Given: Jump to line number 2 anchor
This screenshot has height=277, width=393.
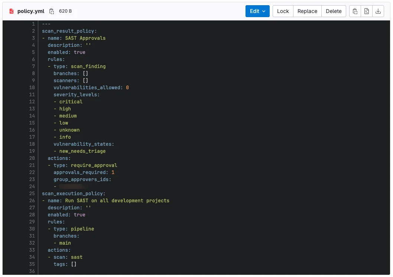Looking at the screenshot, I should (33, 31).
